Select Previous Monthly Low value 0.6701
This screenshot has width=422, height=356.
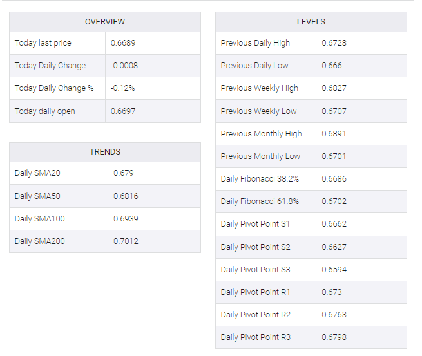pos(334,156)
